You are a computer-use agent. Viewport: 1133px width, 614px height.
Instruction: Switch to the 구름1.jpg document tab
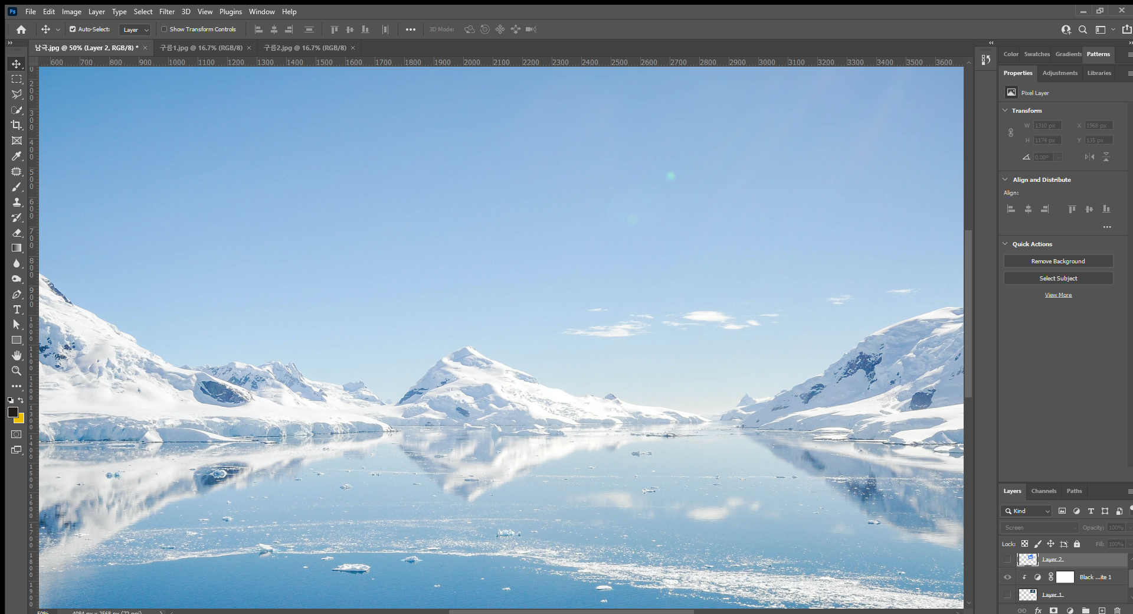pyautogui.click(x=201, y=48)
